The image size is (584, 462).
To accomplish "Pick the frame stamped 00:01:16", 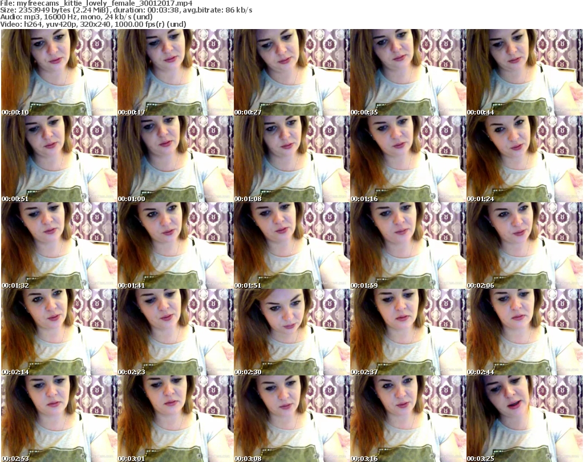I will (x=408, y=159).
